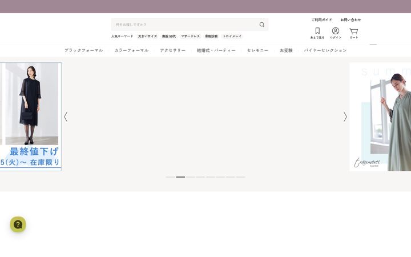Click the summer green dress banner
The image size is (411, 257).
pos(380,117)
